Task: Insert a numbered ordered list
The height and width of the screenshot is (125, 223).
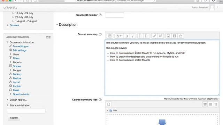Action: point(147,36)
